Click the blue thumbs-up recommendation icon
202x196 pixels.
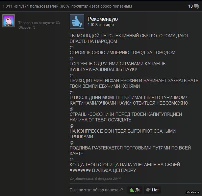click(77, 21)
